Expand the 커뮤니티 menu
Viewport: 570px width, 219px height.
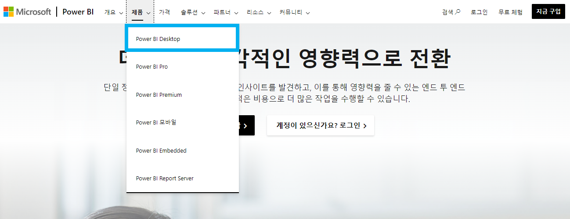(294, 12)
